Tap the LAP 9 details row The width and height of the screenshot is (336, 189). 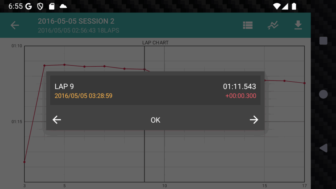click(155, 90)
